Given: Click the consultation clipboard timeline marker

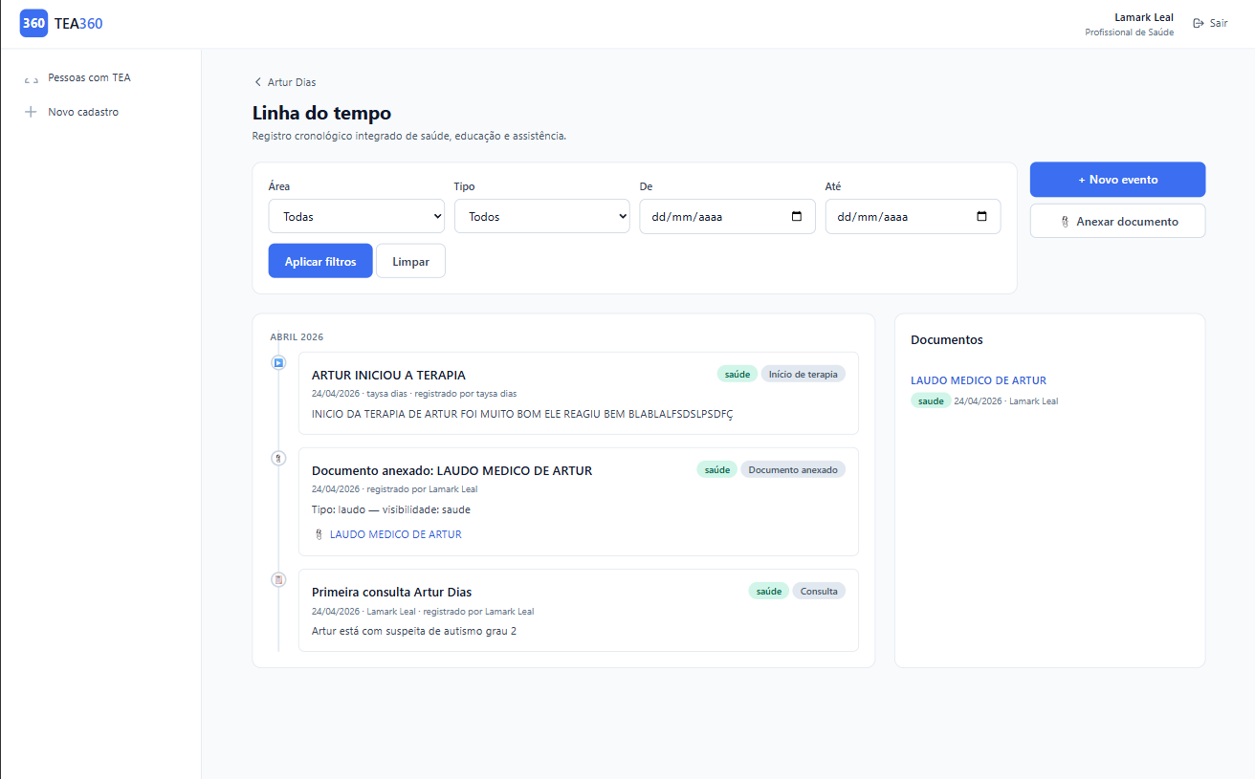Looking at the screenshot, I should coord(278,579).
